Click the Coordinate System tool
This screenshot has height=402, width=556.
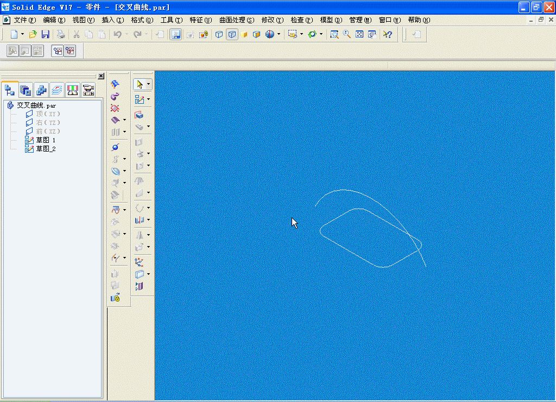click(139, 262)
